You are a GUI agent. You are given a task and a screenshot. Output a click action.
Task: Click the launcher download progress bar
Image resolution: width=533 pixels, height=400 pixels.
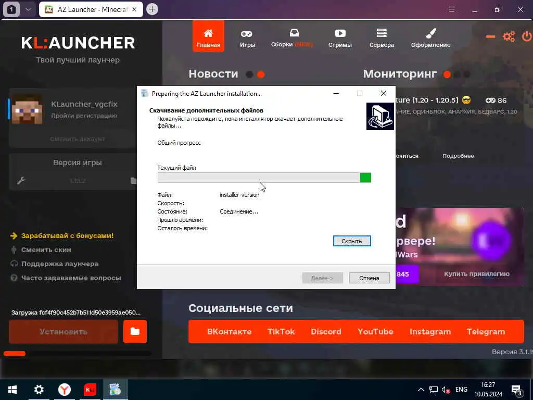78,354
